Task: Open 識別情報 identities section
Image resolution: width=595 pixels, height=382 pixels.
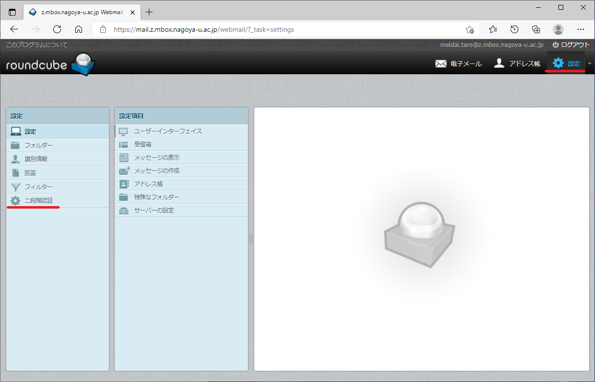Action: (36, 159)
